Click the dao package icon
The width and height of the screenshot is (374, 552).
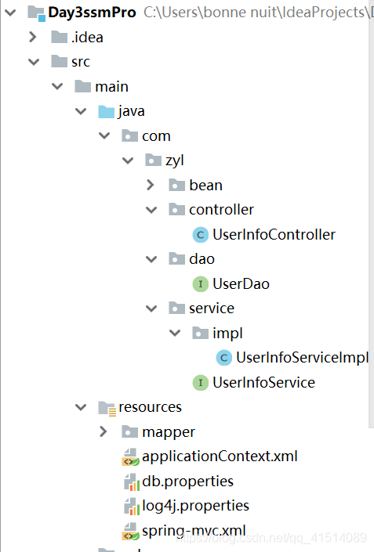tap(177, 258)
